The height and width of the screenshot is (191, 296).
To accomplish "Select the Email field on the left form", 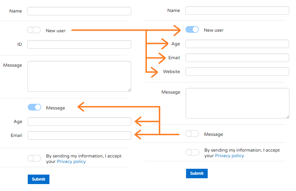I will [x=79, y=135].
